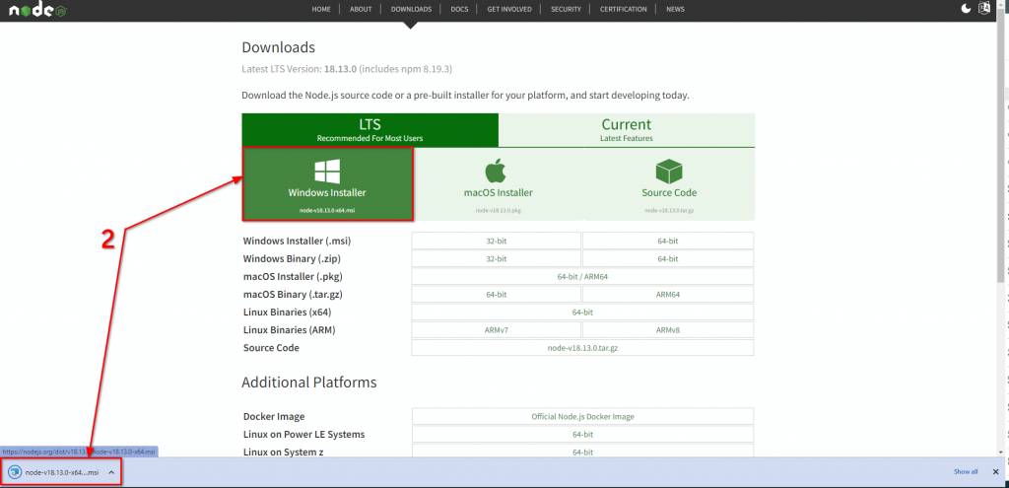Download 32-bit Windows Binary (.zip)
Screen dimensions: 1009x488
(497, 259)
